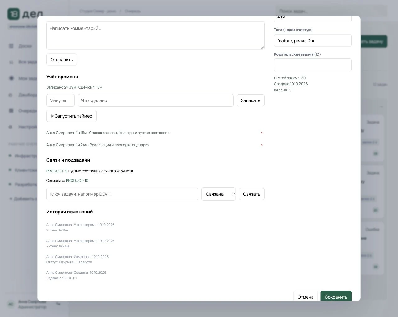This screenshot has width=398, height=317.
Task: Start the timer with Запустить таймер
Action: point(72,116)
